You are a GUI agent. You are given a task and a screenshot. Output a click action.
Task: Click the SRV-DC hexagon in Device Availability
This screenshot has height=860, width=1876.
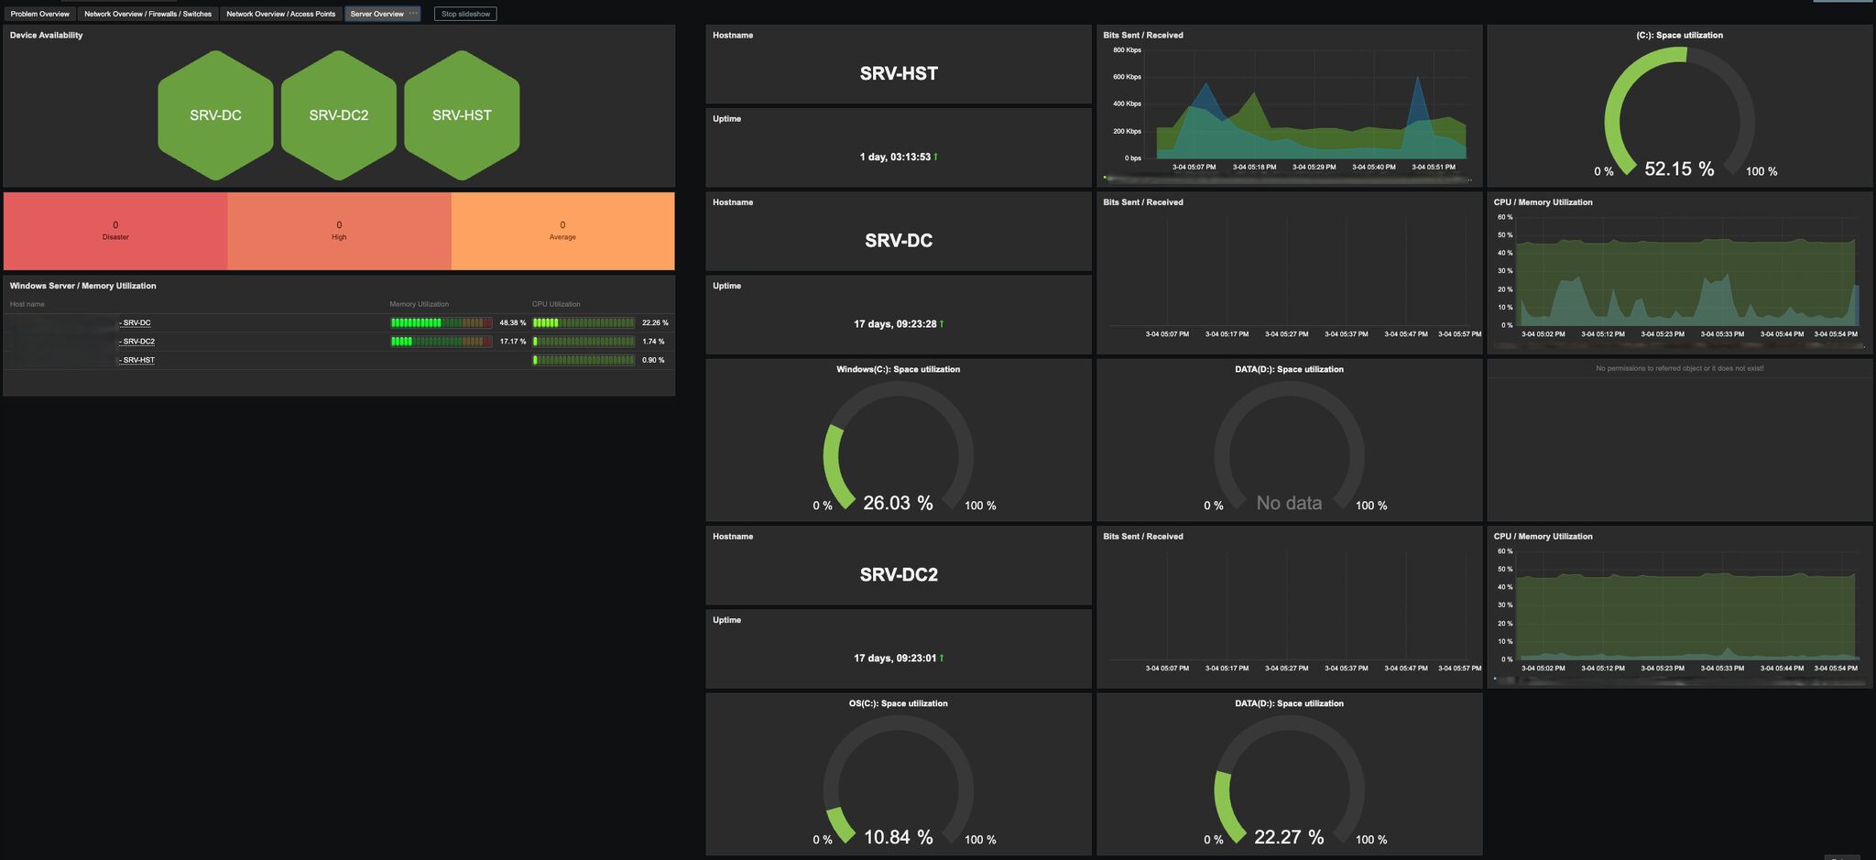pos(215,115)
